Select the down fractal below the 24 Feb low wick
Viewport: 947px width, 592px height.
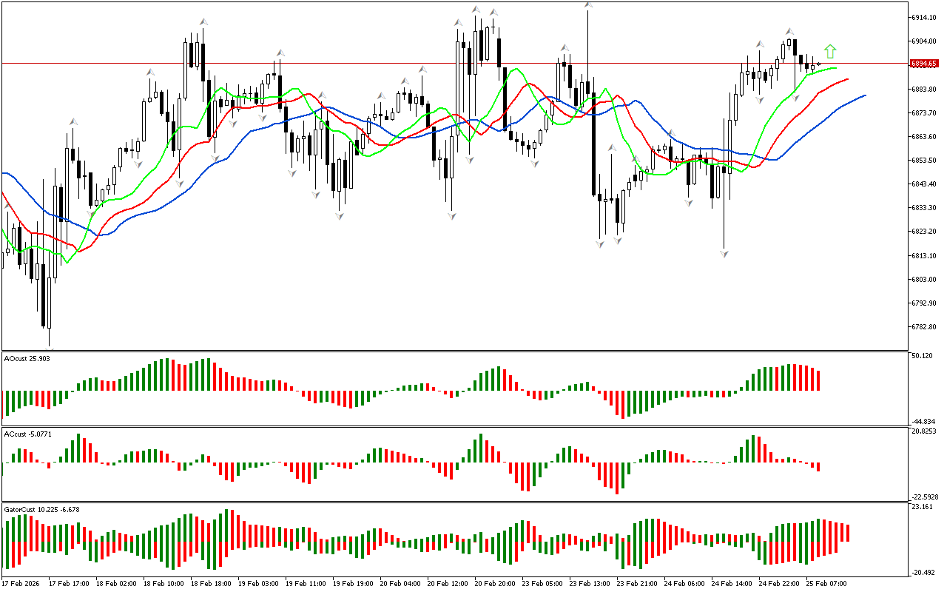(724, 254)
